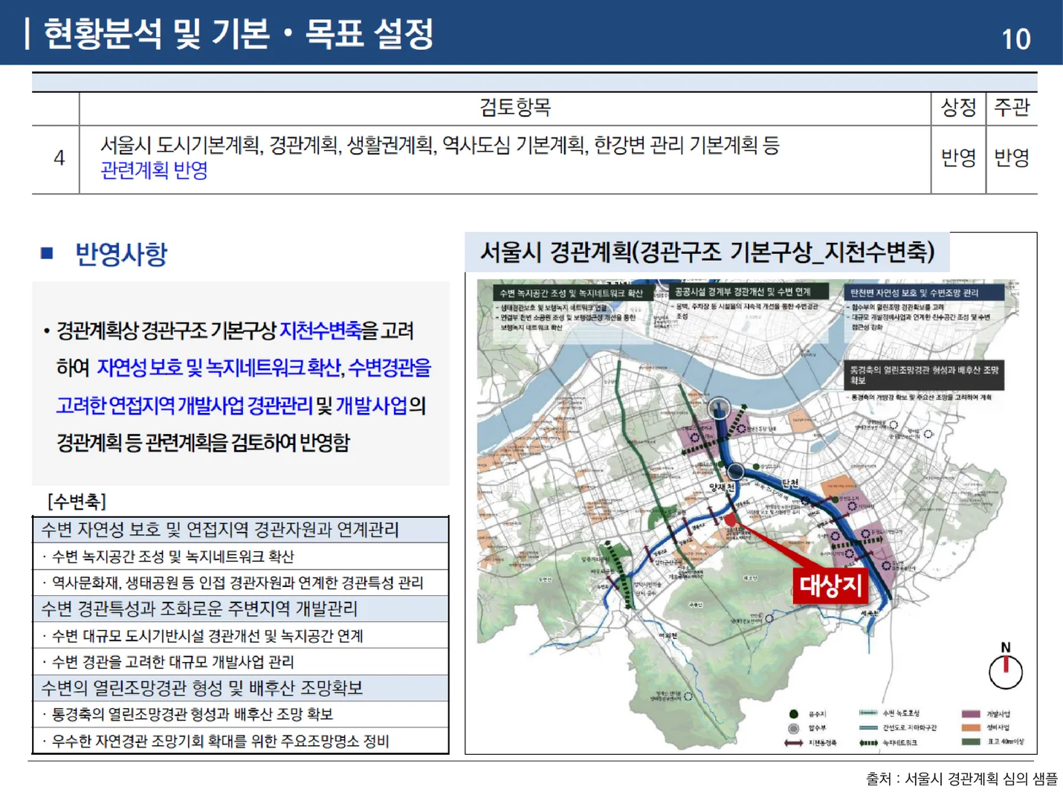Click the 유수지 legend label
1063x795 pixels.
[x=817, y=714]
